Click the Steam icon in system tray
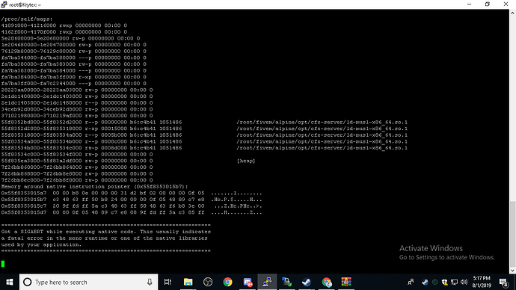This screenshot has height=290, width=516. (x=425, y=282)
